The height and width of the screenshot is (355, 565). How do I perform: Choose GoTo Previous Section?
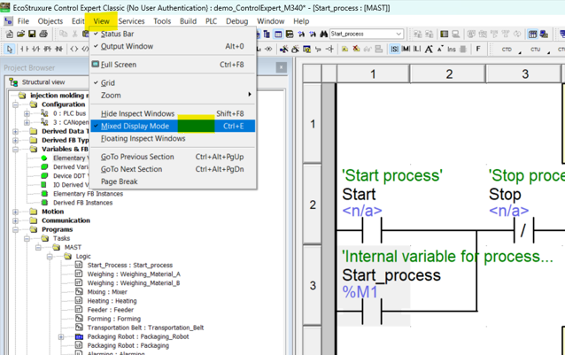[173, 157]
